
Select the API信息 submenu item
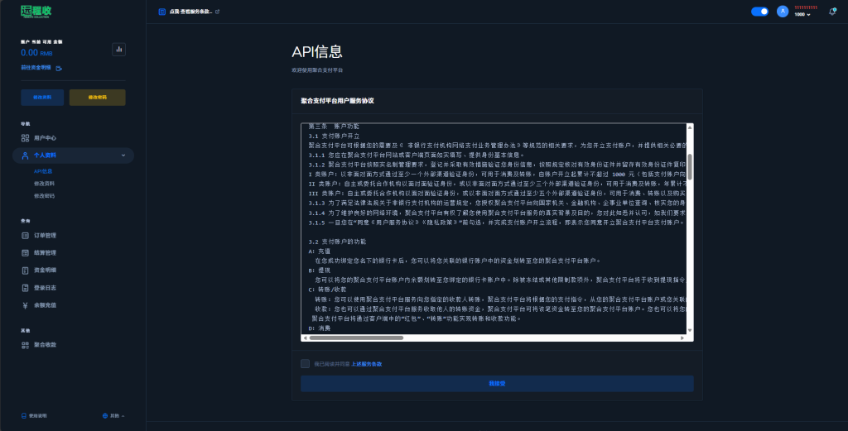tap(43, 171)
